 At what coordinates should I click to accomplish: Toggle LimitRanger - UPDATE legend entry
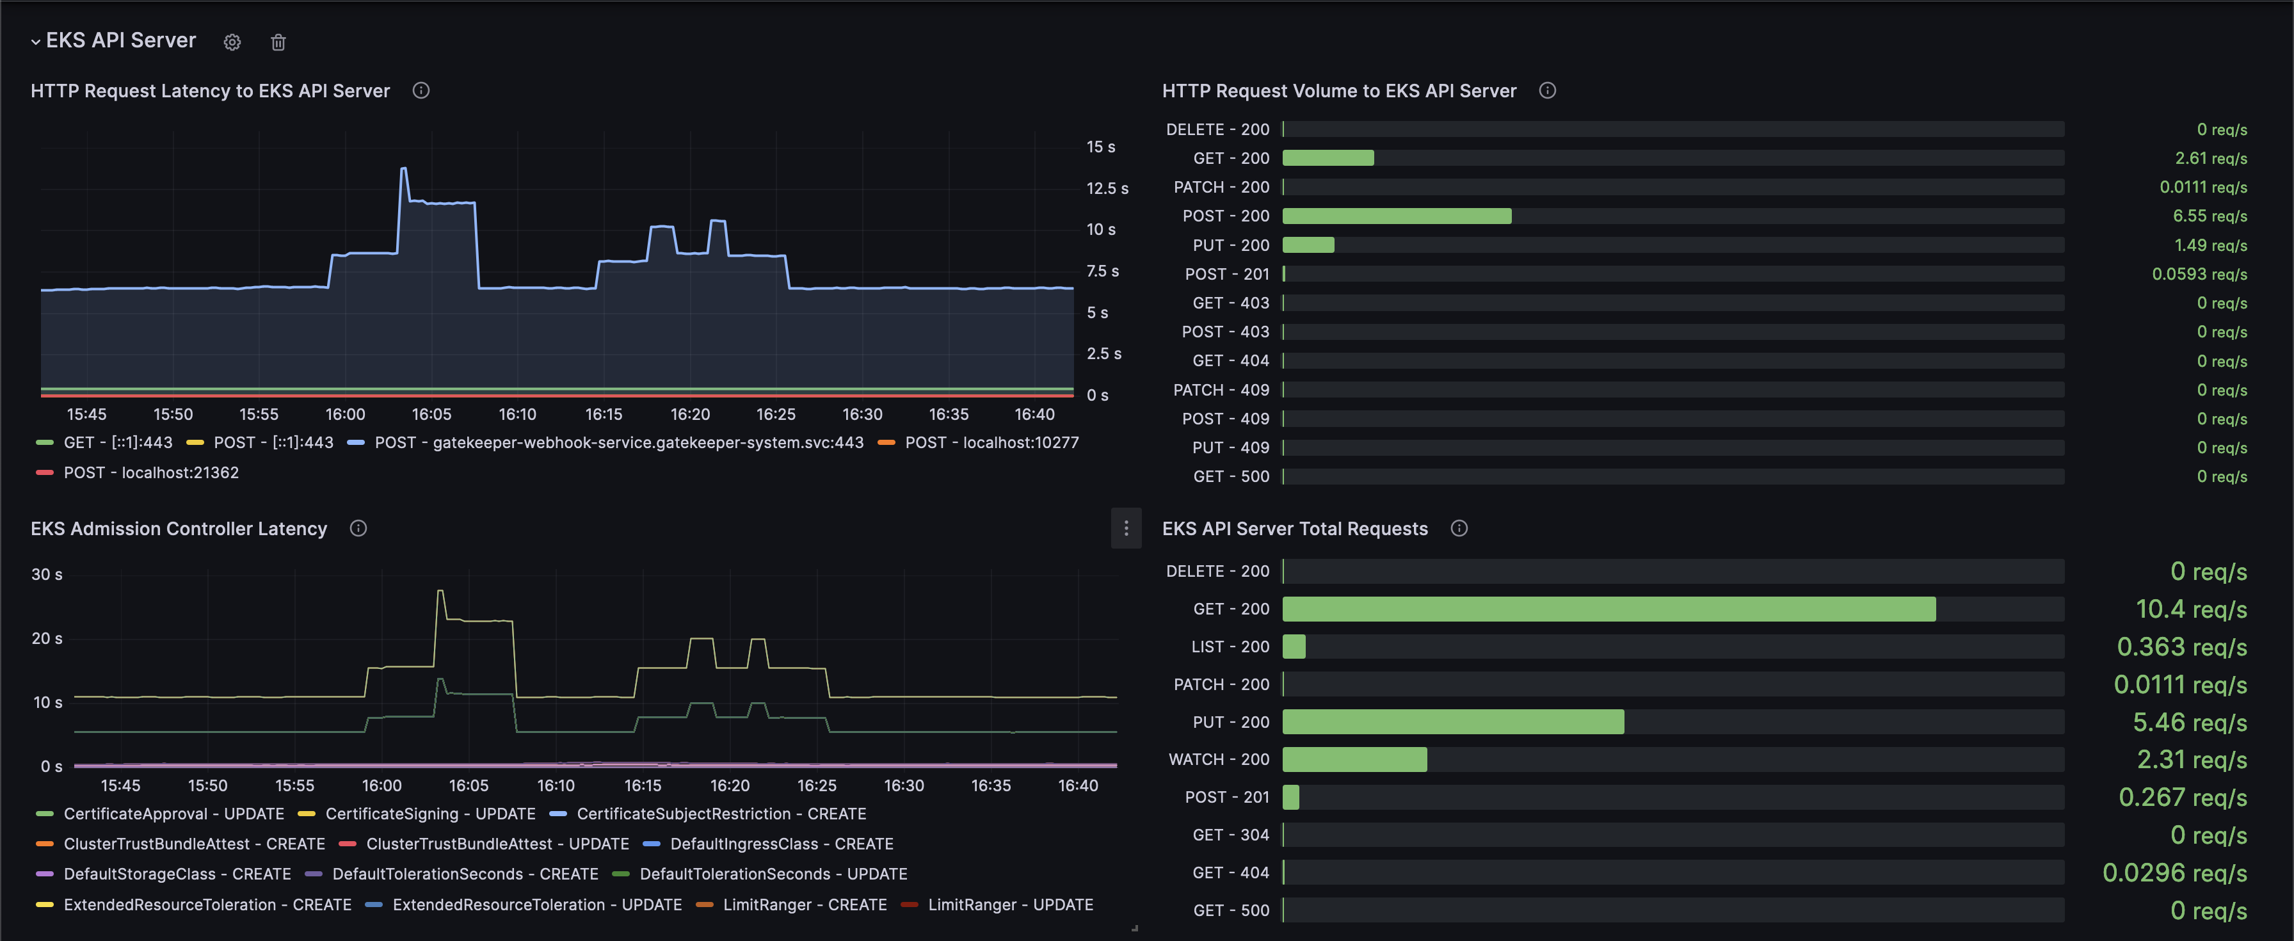click(x=1010, y=905)
